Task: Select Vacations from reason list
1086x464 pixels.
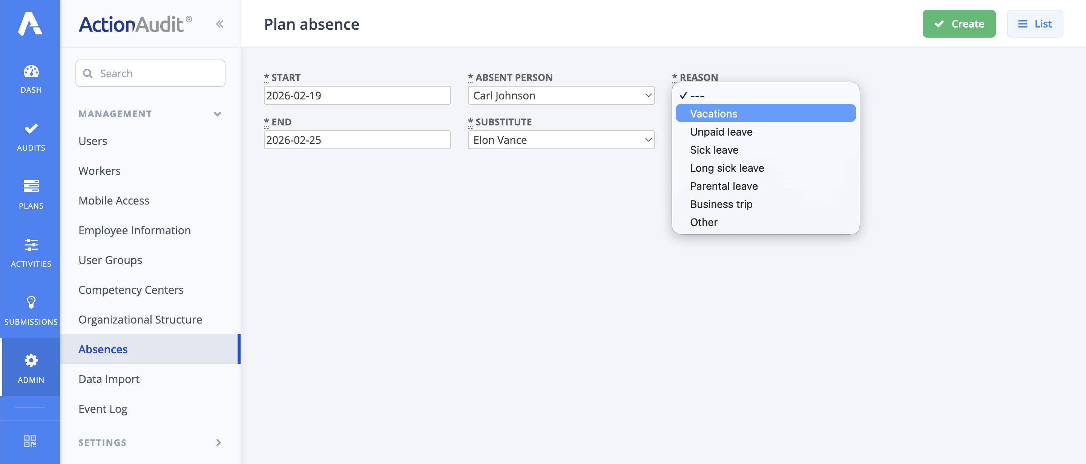Action: (x=714, y=114)
